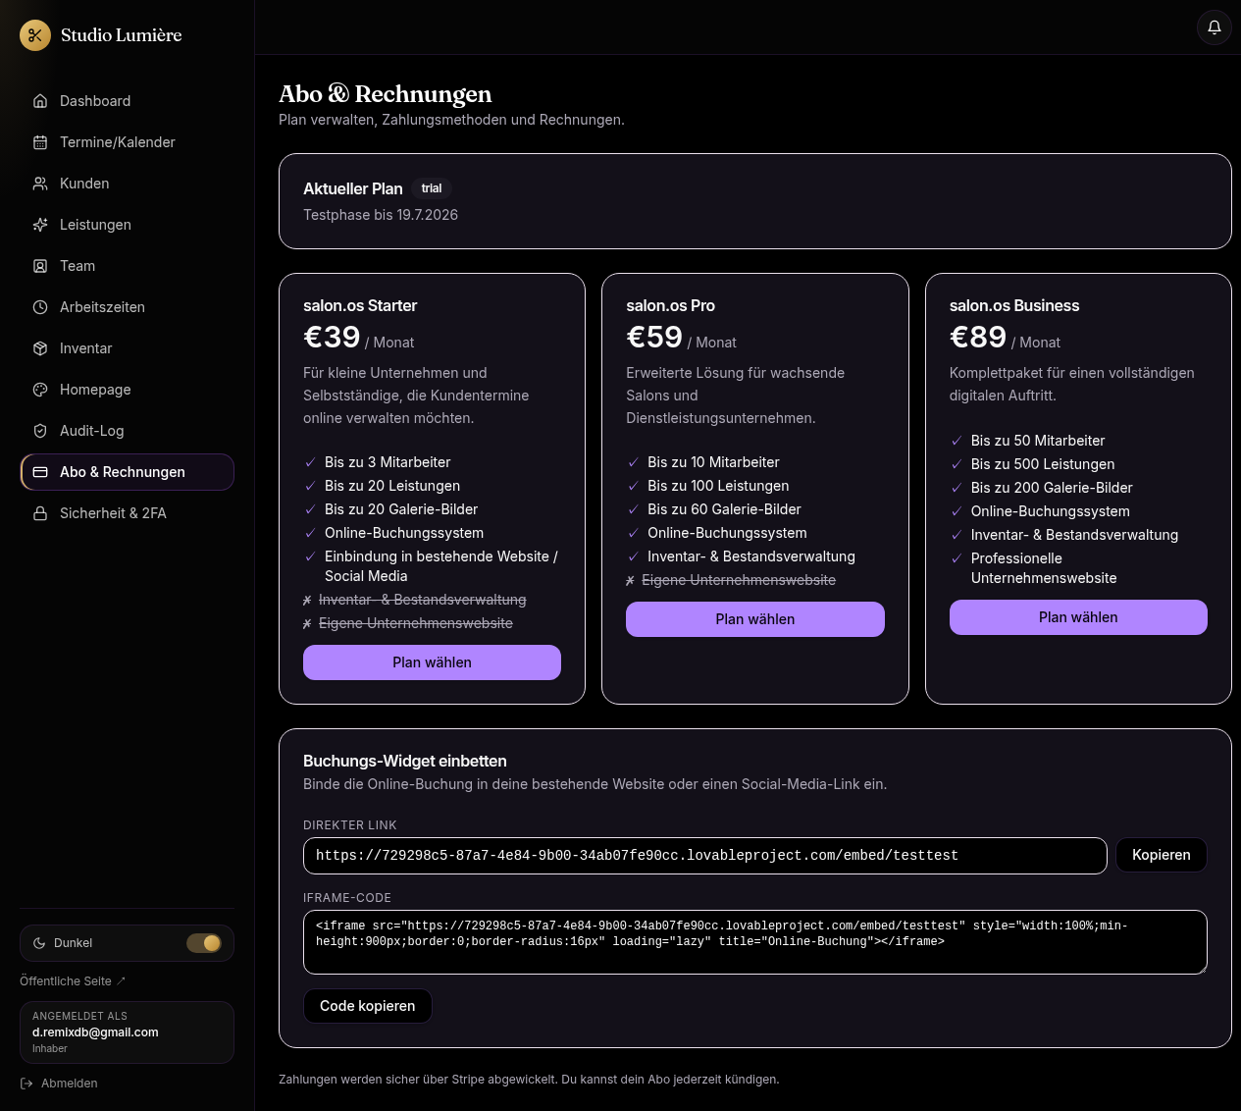Click the Kunden people icon
The width and height of the screenshot is (1241, 1111).
[x=40, y=184]
